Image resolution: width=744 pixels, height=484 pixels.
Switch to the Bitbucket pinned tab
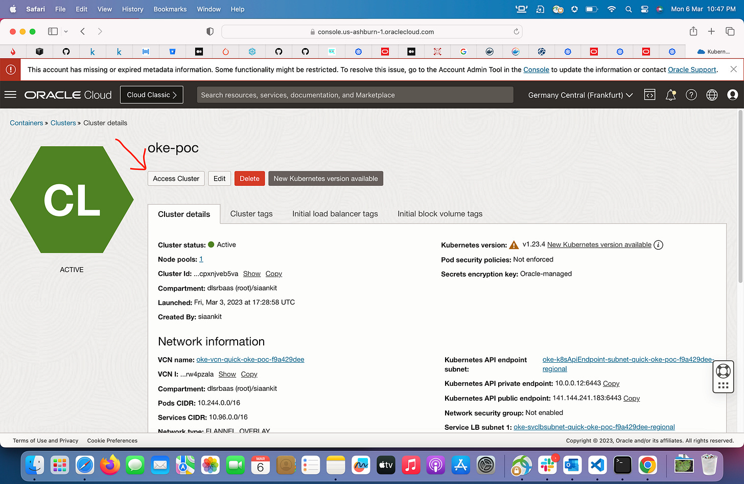172,51
